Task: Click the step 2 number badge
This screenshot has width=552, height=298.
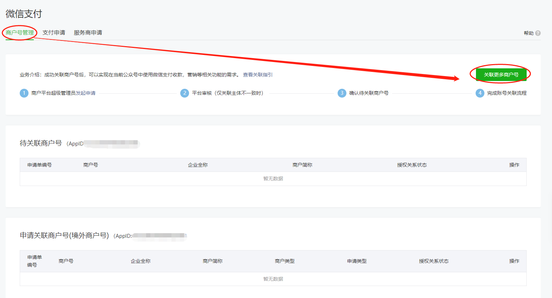Action: pyautogui.click(x=184, y=93)
